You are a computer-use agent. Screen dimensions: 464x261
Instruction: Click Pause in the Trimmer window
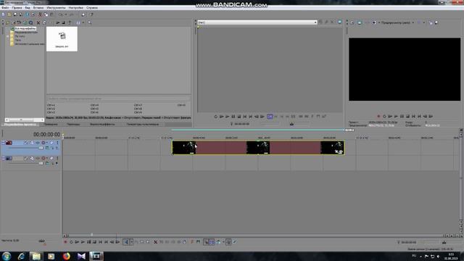(x=233, y=116)
